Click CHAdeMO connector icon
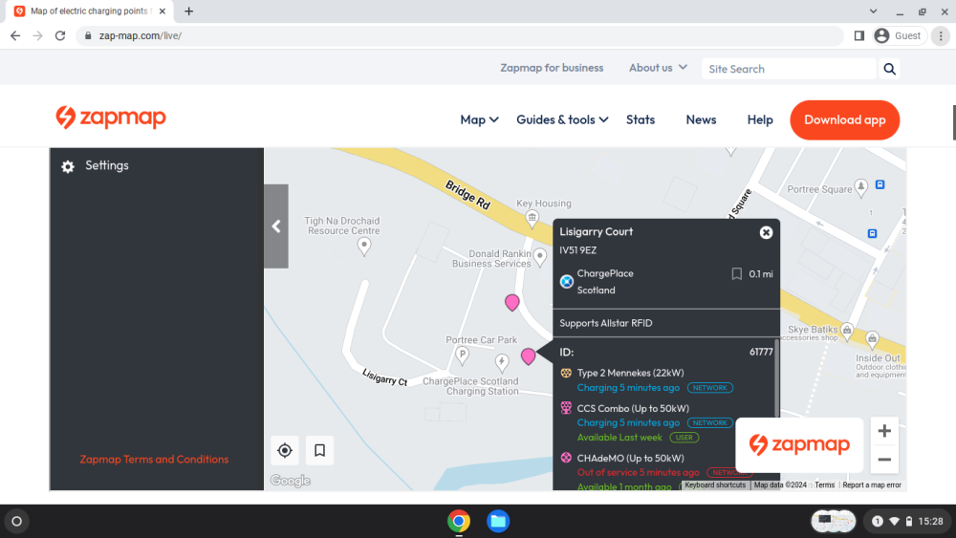 tap(566, 458)
